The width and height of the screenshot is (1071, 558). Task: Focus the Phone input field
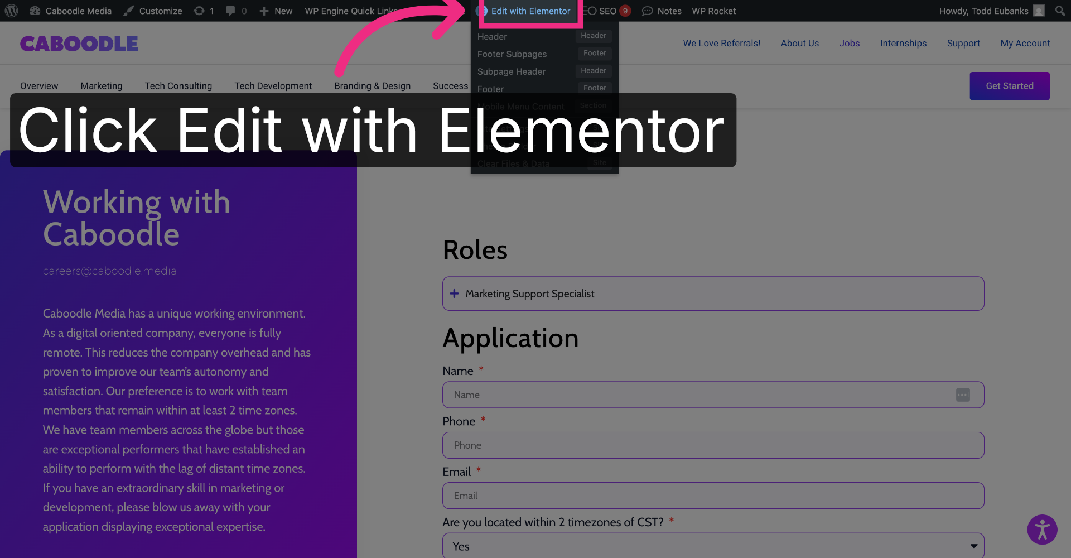(713, 445)
